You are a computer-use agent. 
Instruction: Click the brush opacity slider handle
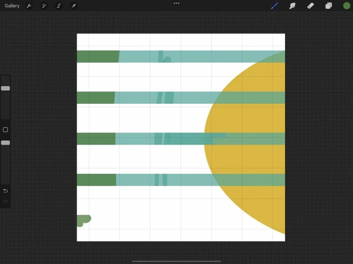click(x=6, y=143)
